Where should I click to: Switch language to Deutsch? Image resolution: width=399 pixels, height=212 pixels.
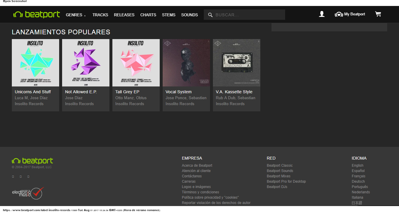pos(358,181)
